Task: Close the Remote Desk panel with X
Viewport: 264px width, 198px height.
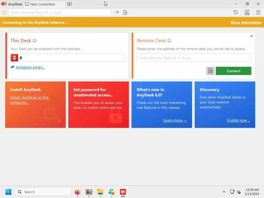Action: (252, 36)
